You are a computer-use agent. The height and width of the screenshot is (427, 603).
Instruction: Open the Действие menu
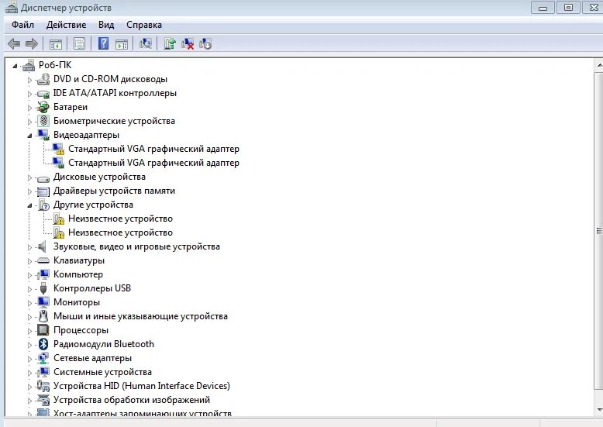pos(66,25)
